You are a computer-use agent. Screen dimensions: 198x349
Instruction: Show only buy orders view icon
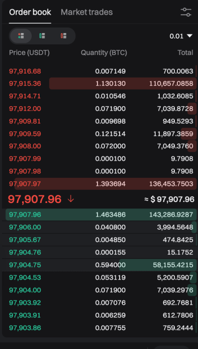42,36
